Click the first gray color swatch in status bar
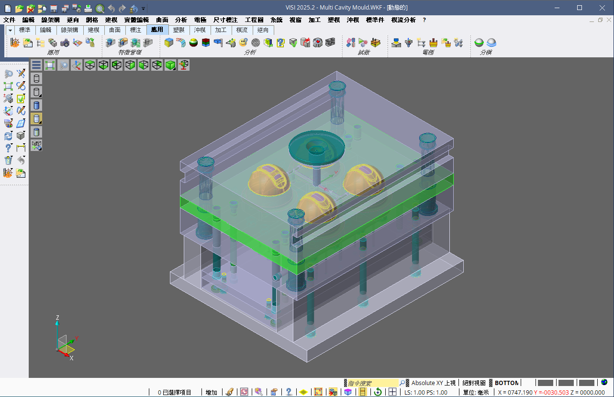The image size is (614, 397). tap(545, 383)
